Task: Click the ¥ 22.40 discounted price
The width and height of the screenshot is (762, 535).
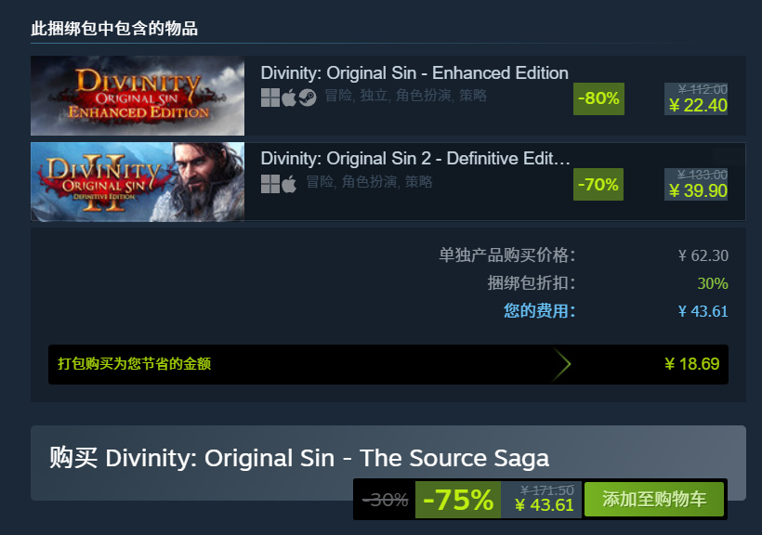Action: [698, 106]
